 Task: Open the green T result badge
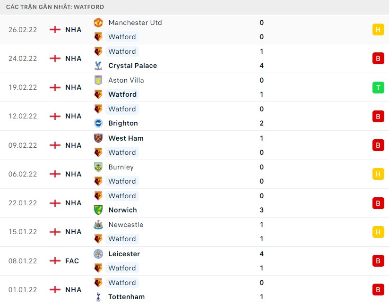378,87
